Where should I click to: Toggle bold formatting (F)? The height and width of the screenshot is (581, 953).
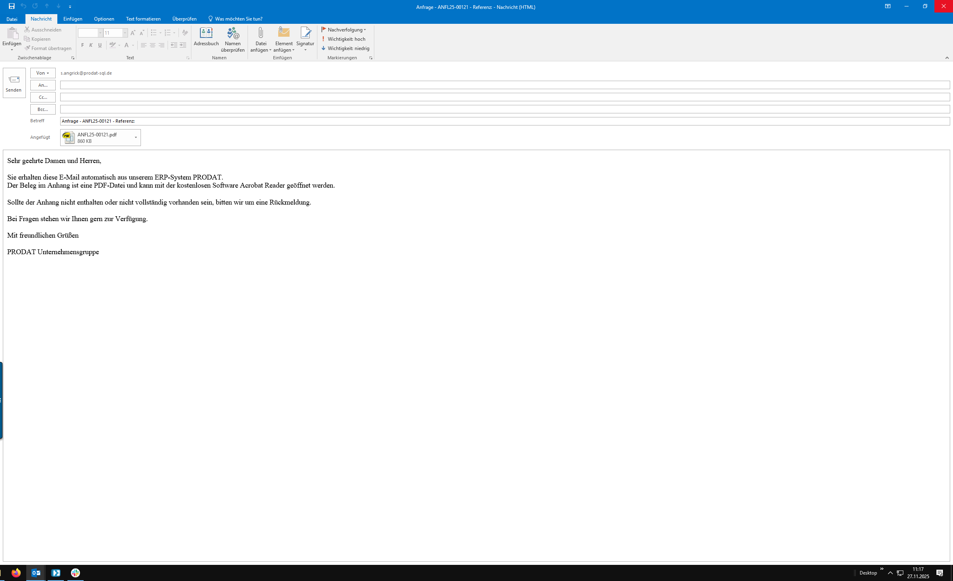[x=82, y=45]
